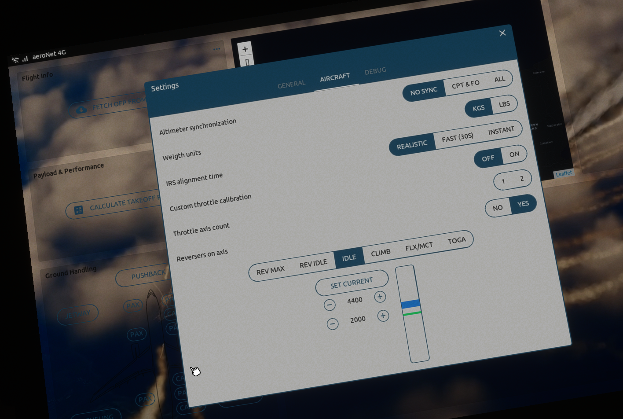This screenshot has height=419, width=623.
Task: Switch to the GENERAL settings tab
Action: pos(291,84)
